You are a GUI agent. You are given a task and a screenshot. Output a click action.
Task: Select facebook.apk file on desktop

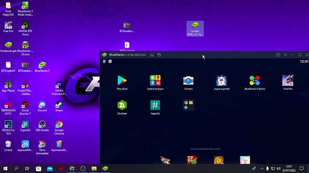click(8, 47)
